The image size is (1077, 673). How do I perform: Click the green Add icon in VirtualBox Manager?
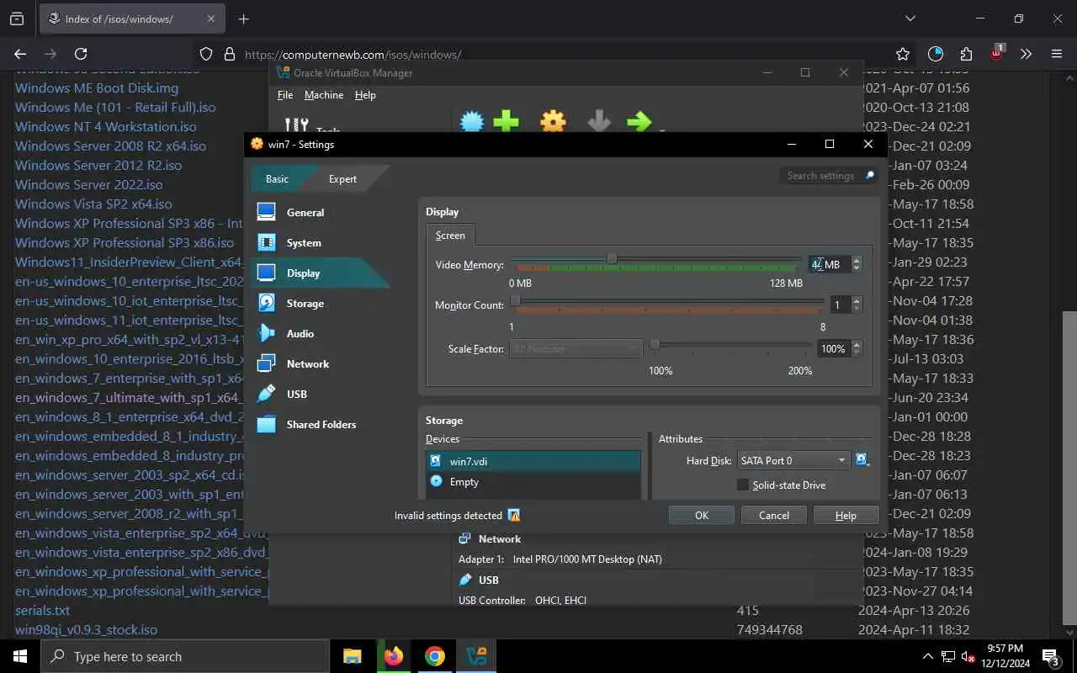[x=506, y=122]
